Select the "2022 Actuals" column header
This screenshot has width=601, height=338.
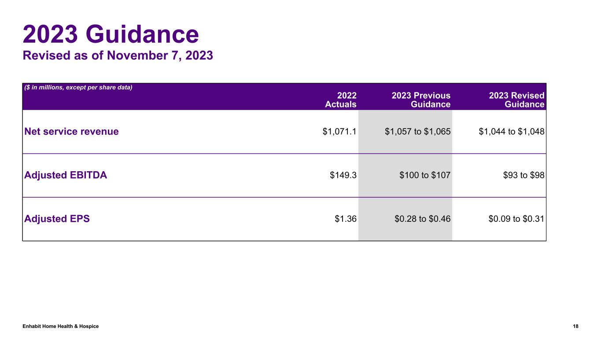coord(341,100)
